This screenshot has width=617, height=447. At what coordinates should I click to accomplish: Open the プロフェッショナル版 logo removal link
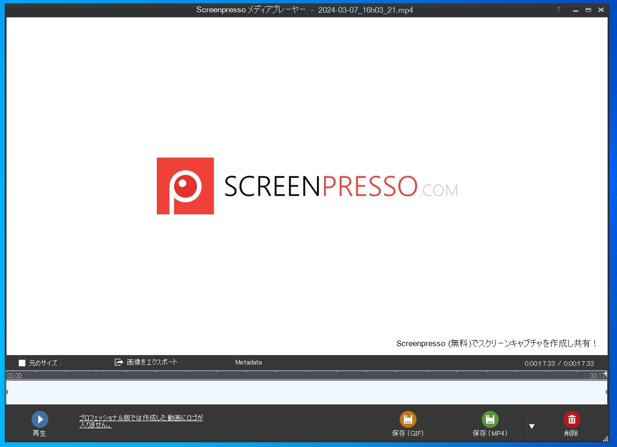(141, 420)
